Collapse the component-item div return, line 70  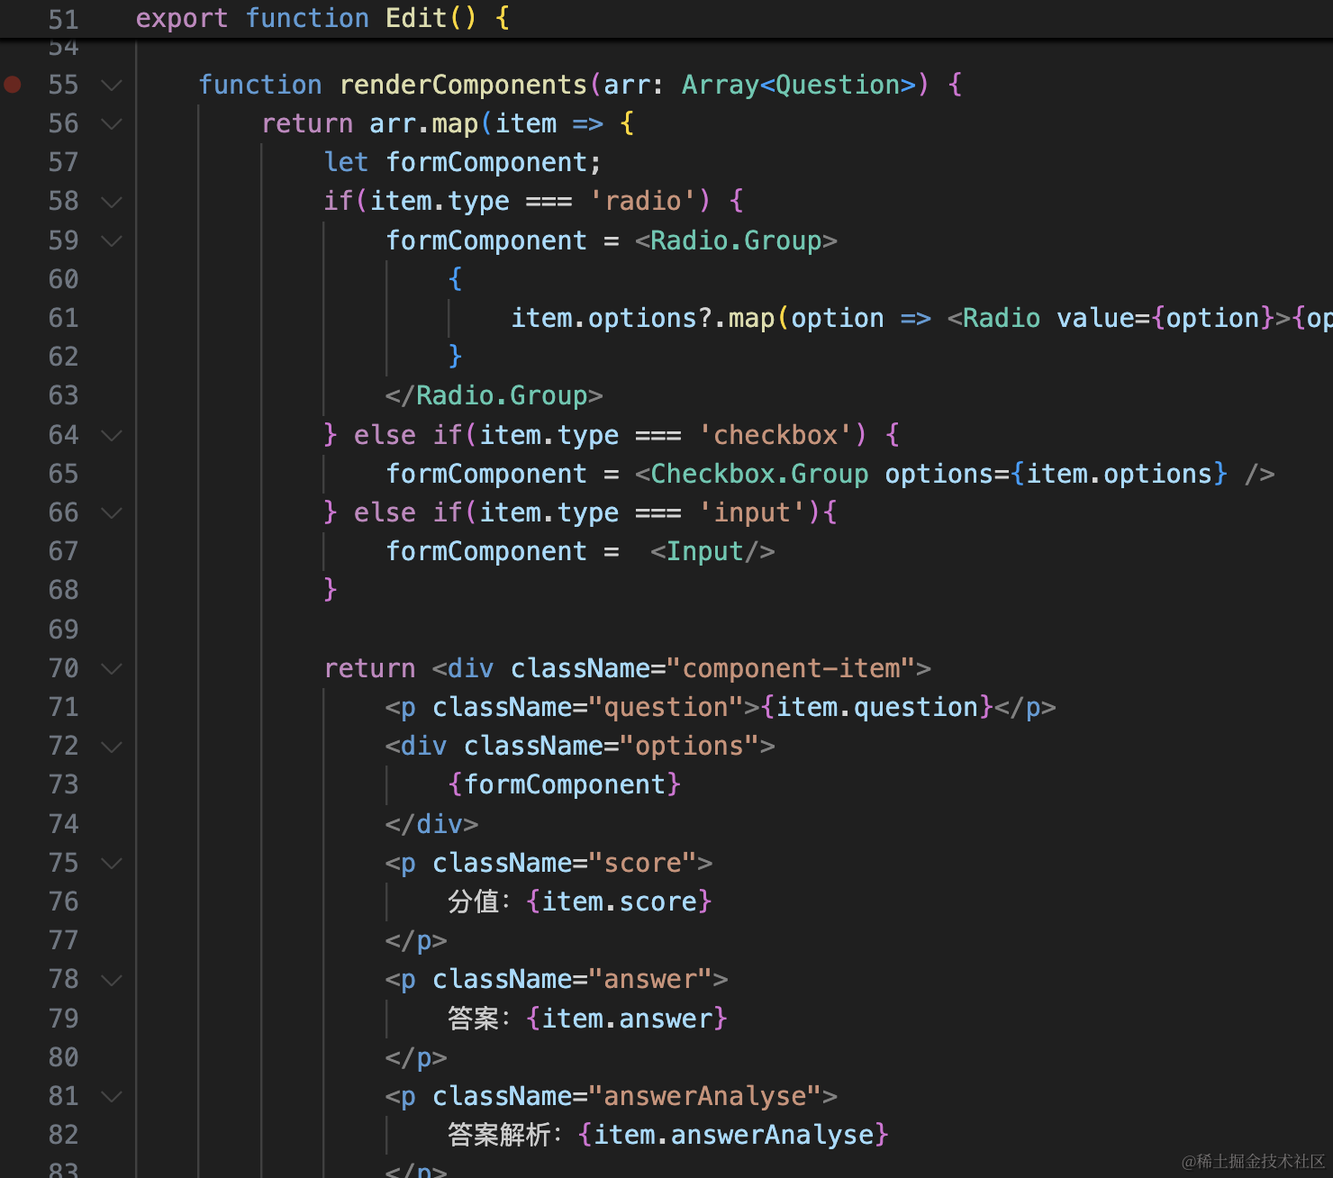click(112, 669)
